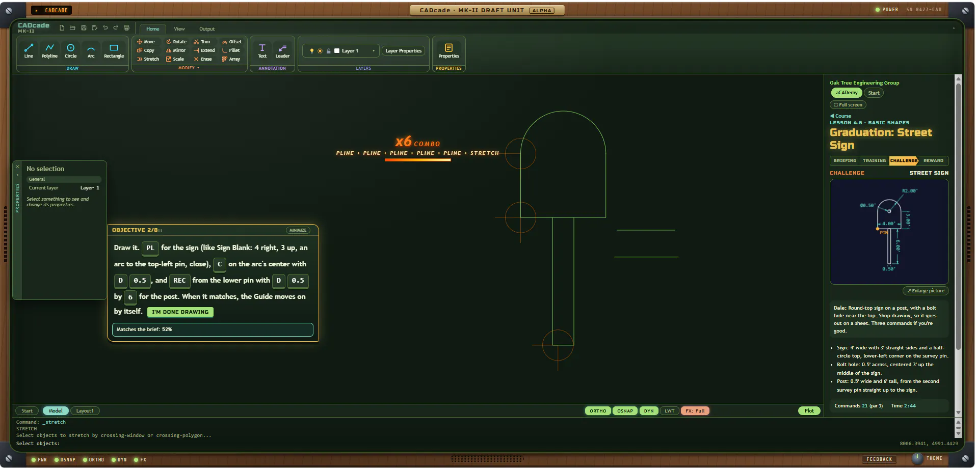Switch to the View ribbon tab
The height and width of the screenshot is (468, 976).
(179, 29)
